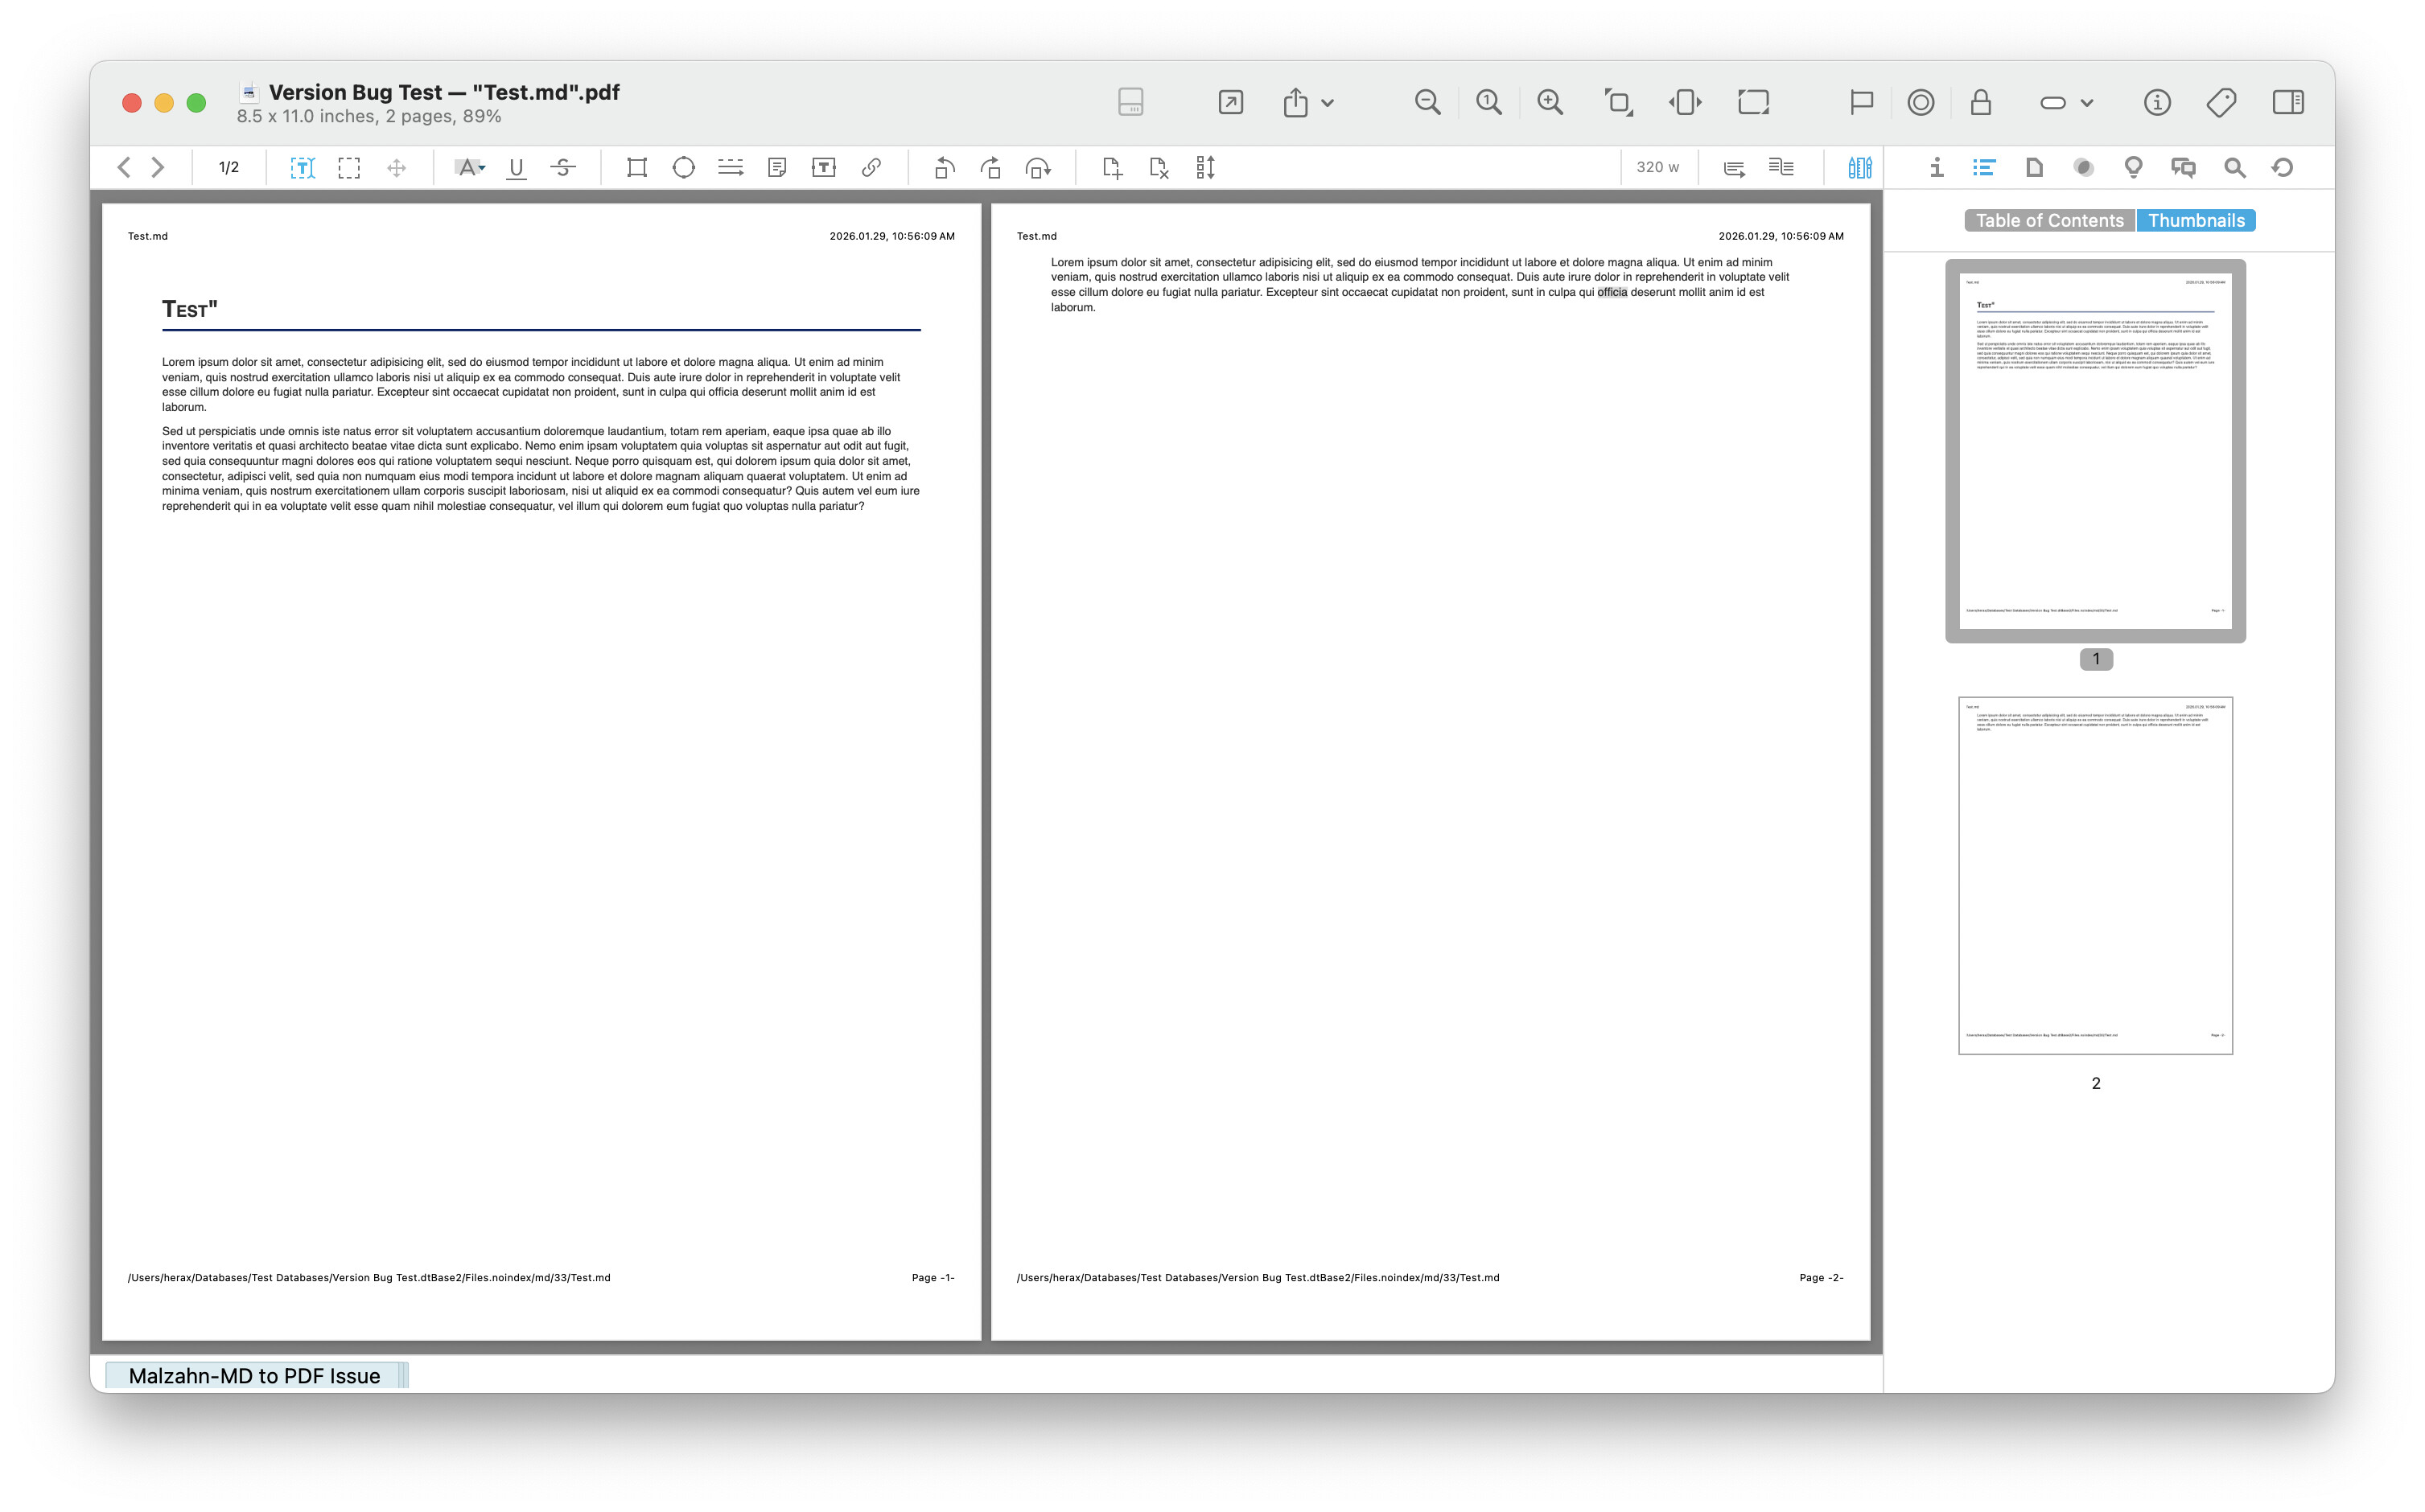The image size is (2425, 1512).
Task: Switch to Table of Contents tab
Action: pos(2048,220)
